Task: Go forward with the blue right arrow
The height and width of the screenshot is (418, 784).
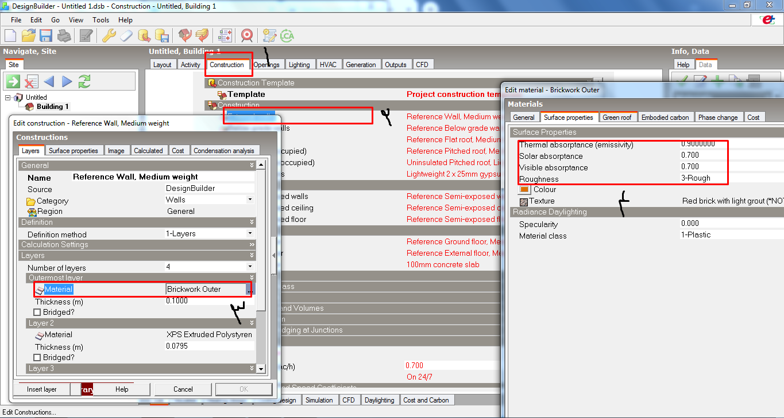Action: click(x=67, y=81)
